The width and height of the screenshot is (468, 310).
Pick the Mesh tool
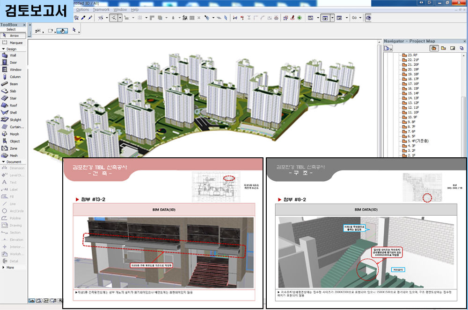click(x=13, y=155)
